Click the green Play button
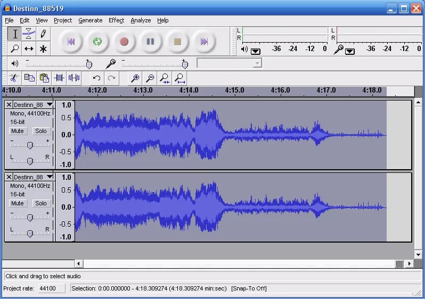Viewport: 425px width, 299px height. click(x=97, y=41)
